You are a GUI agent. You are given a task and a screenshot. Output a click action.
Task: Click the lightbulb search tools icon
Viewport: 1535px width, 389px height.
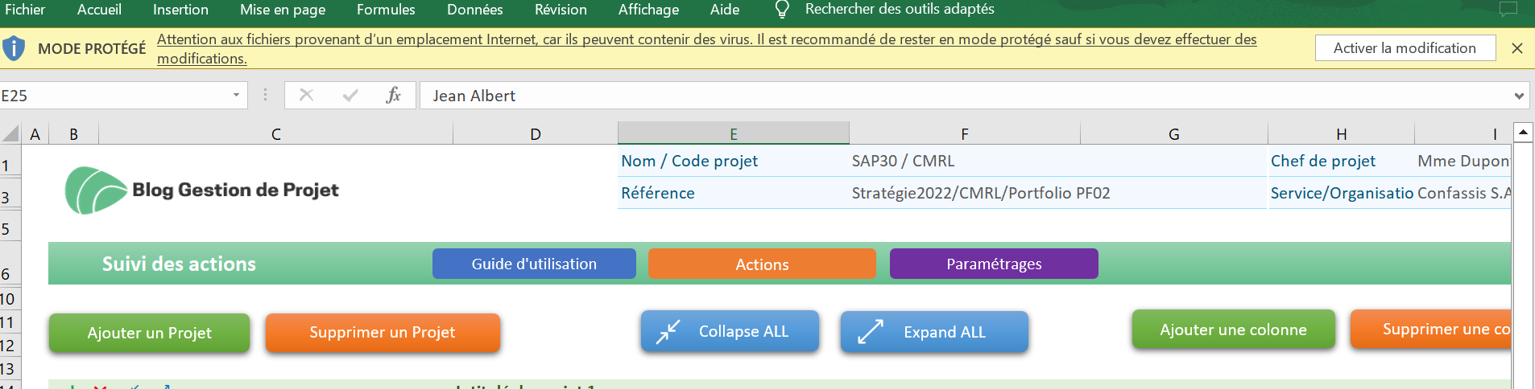781,10
